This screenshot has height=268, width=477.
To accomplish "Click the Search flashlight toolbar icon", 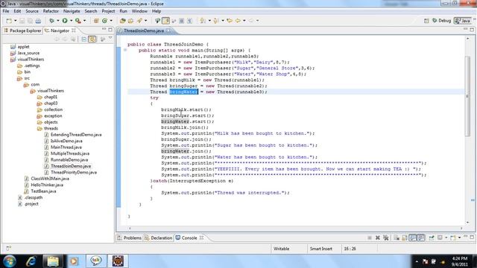I will tap(139, 21).
